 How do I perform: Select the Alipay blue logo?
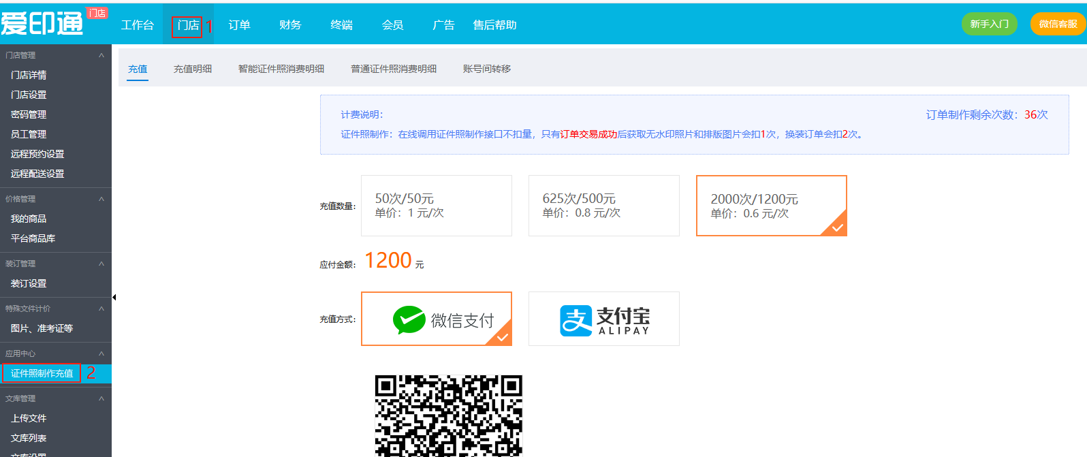(576, 320)
